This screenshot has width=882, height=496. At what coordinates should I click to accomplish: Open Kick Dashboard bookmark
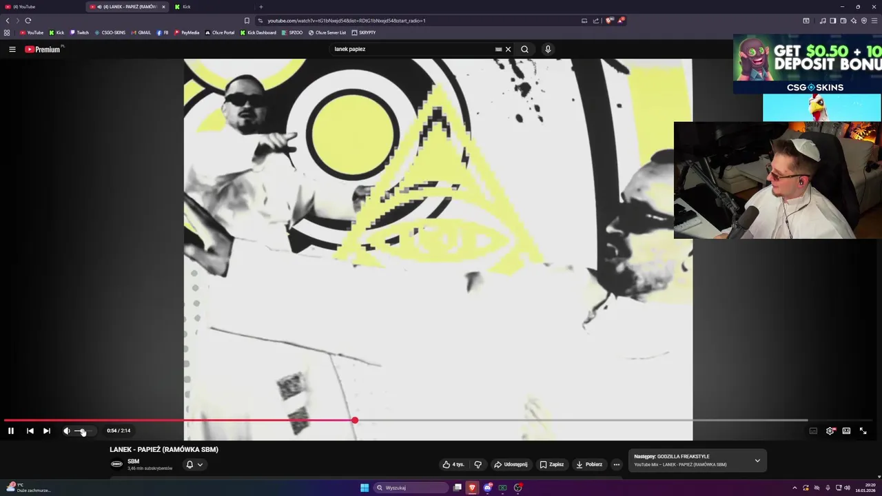coord(258,32)
